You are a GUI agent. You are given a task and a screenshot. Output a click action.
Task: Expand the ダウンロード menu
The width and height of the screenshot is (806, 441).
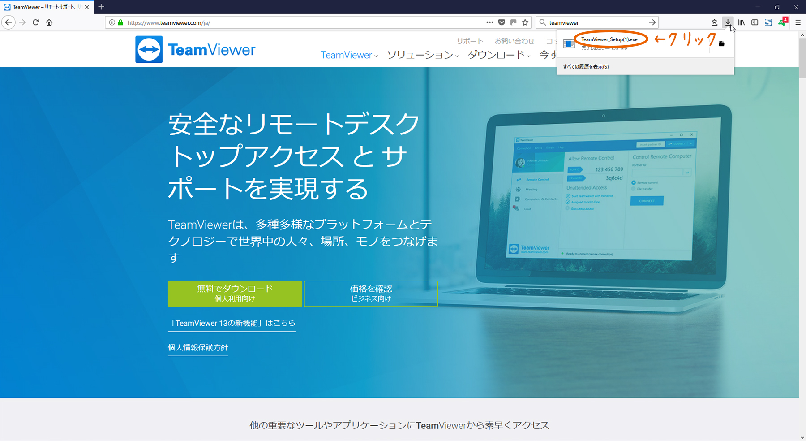click(x=499, y=55)
